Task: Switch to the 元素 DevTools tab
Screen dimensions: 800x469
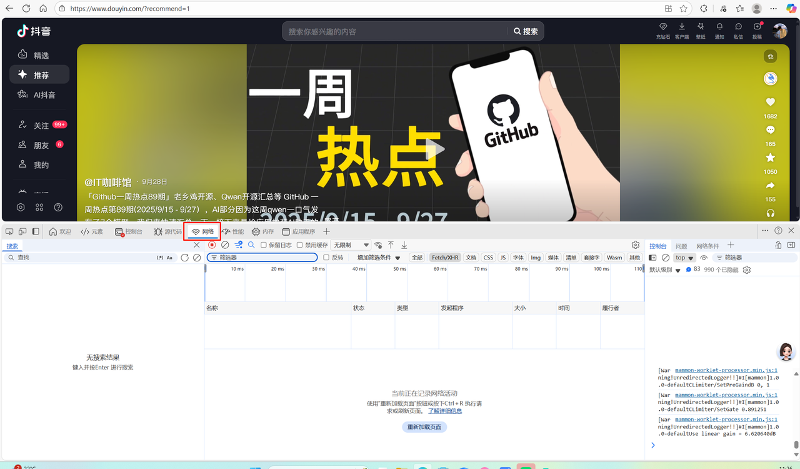Action: pos(92,231)
